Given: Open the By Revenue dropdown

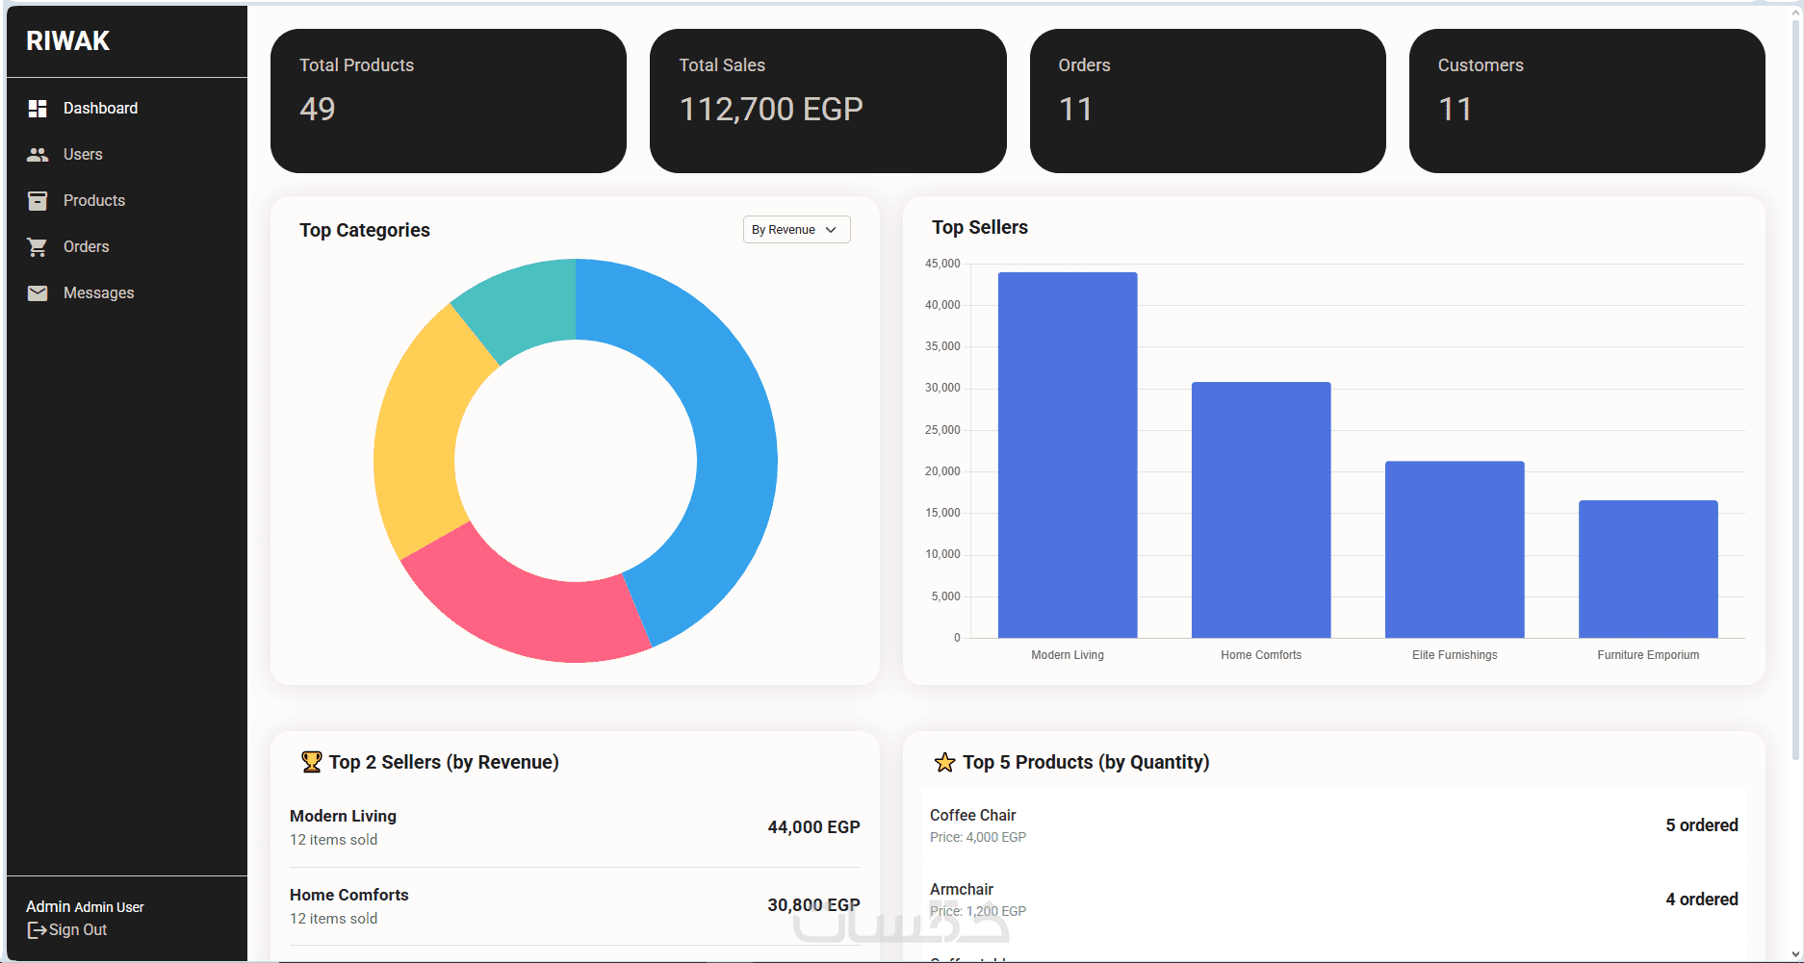Looking at the screenshot, I should pyautogui.click(x=796, y=230).
